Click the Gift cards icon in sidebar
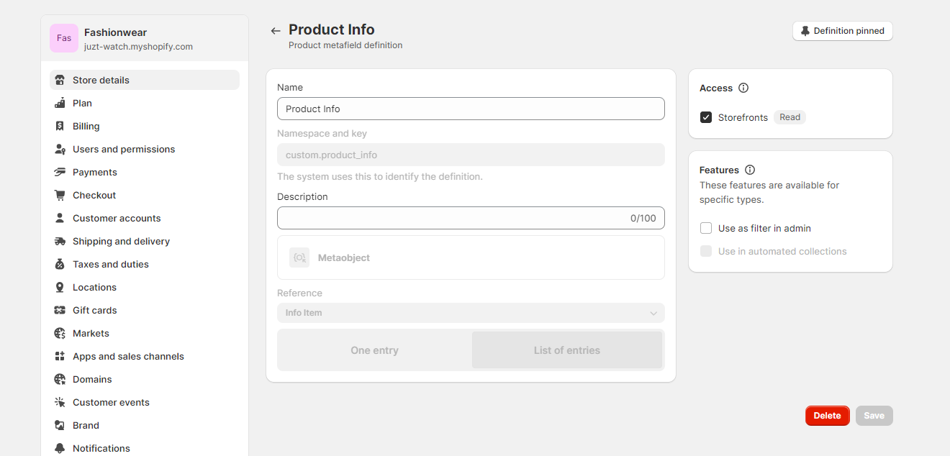 [x=60, y=310]
